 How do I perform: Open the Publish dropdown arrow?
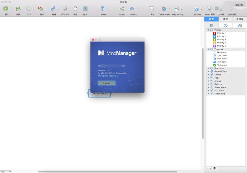[137, 9]
